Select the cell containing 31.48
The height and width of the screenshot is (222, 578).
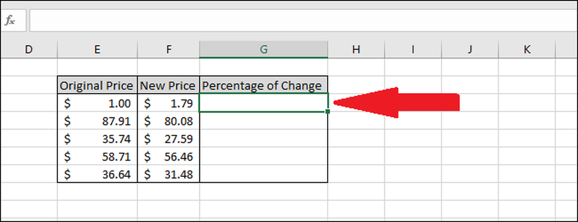click(168, 173)
